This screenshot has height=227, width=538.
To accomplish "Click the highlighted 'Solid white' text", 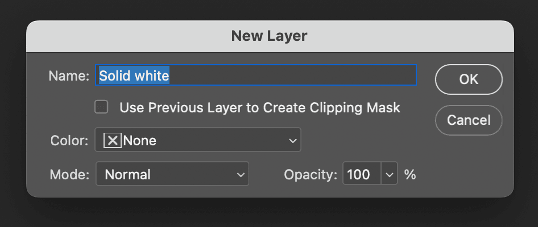I will (x=134, y=75).
